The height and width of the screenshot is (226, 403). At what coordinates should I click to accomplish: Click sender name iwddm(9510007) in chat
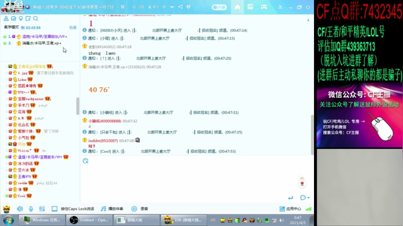click(x=103, y=141)
